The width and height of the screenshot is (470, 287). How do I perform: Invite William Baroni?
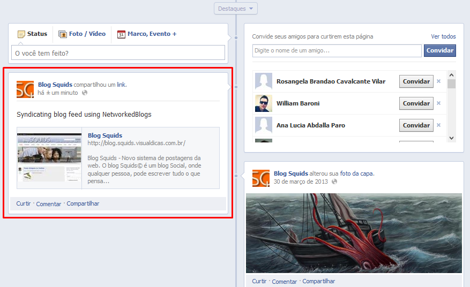416,103
